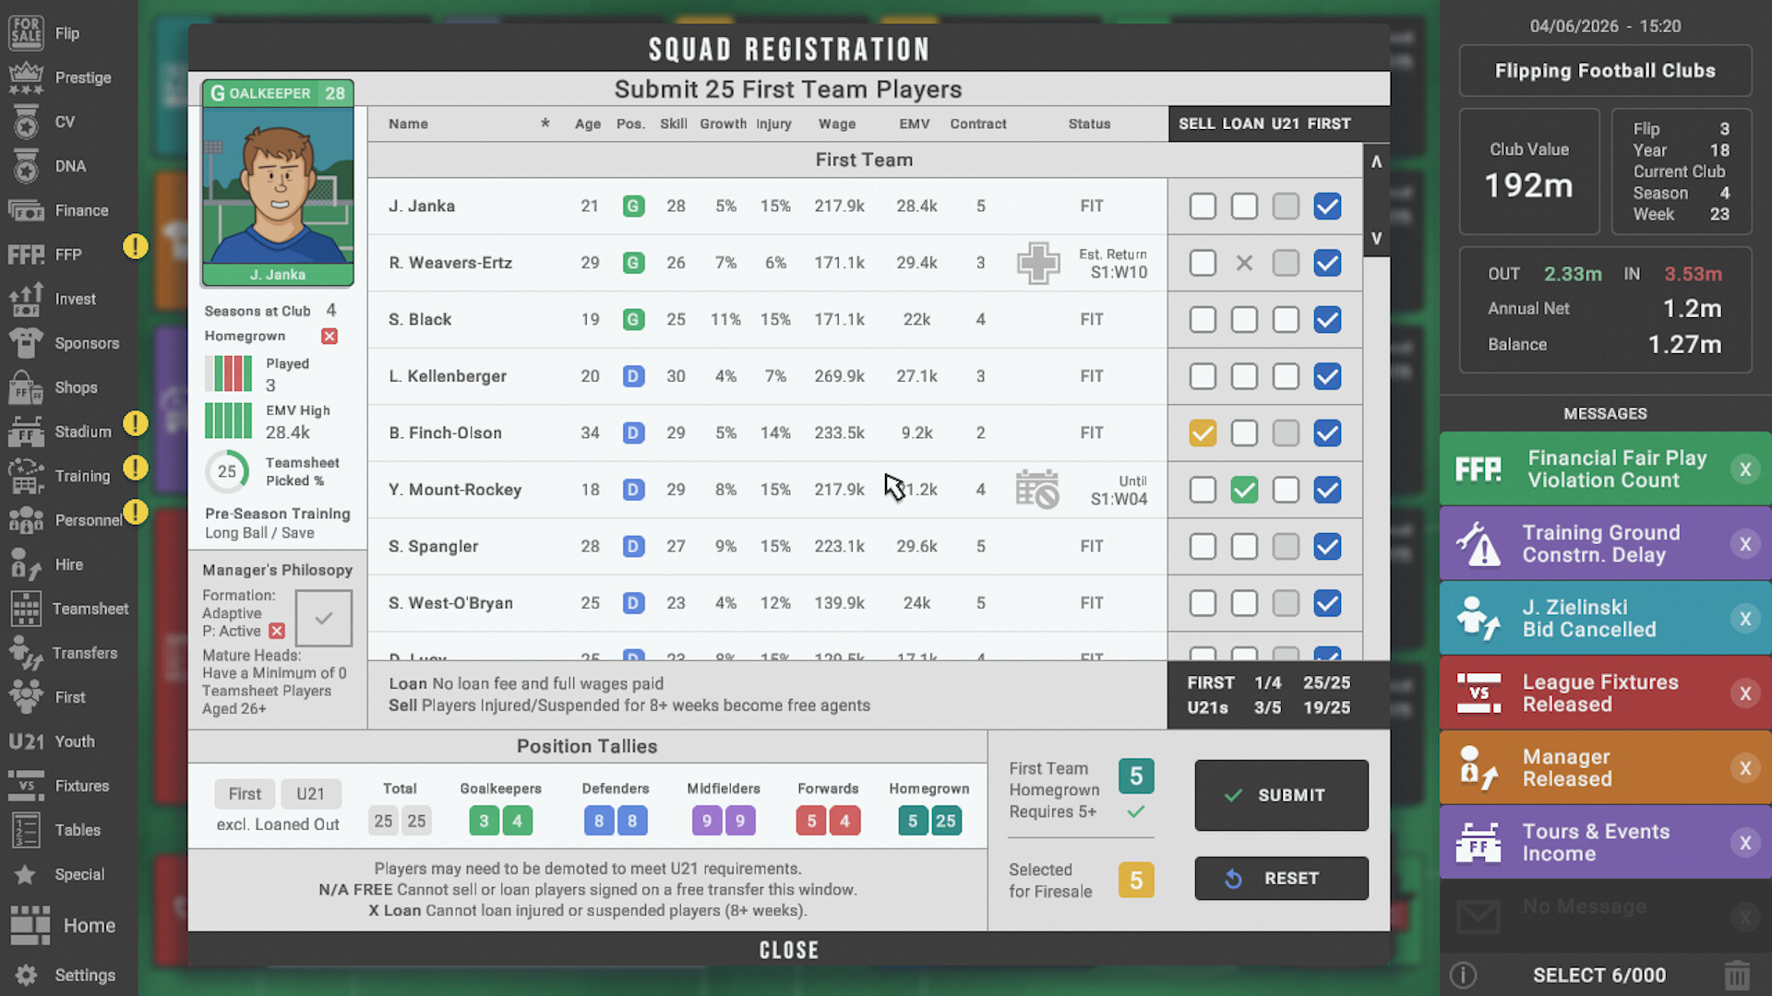This screenshot has height=996, width=1772.
Task: Click the EMV High green bars indicator
Action: pyautogui.click(x=228, y=421)
